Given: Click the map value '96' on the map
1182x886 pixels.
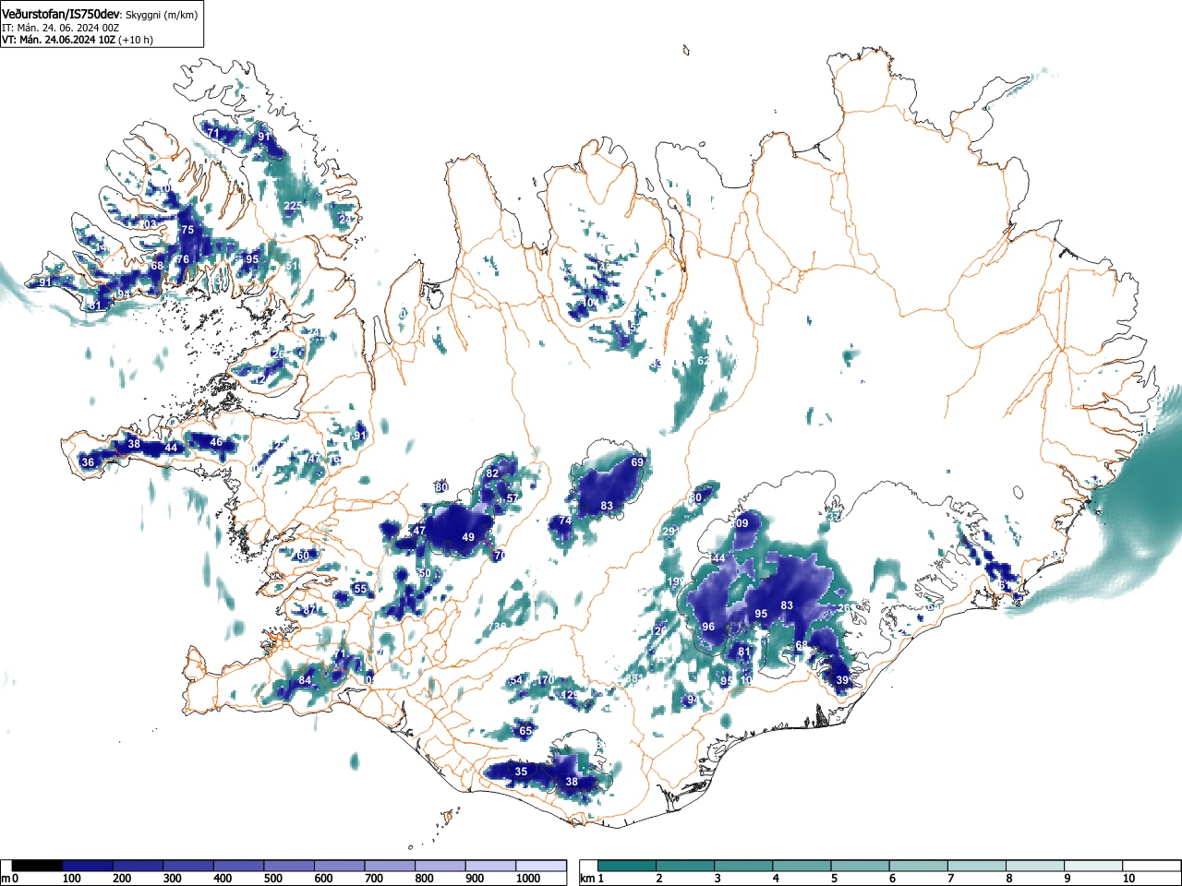Looking at the screenshot, I should pyautogui.click(x=708, y=628).
